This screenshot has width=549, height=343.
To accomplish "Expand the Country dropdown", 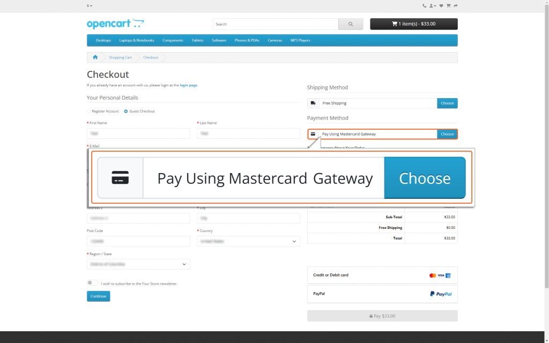I will point(249,242).
